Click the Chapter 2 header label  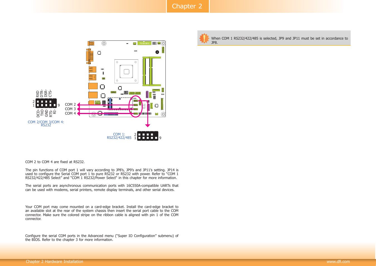[x=187, y=6]
